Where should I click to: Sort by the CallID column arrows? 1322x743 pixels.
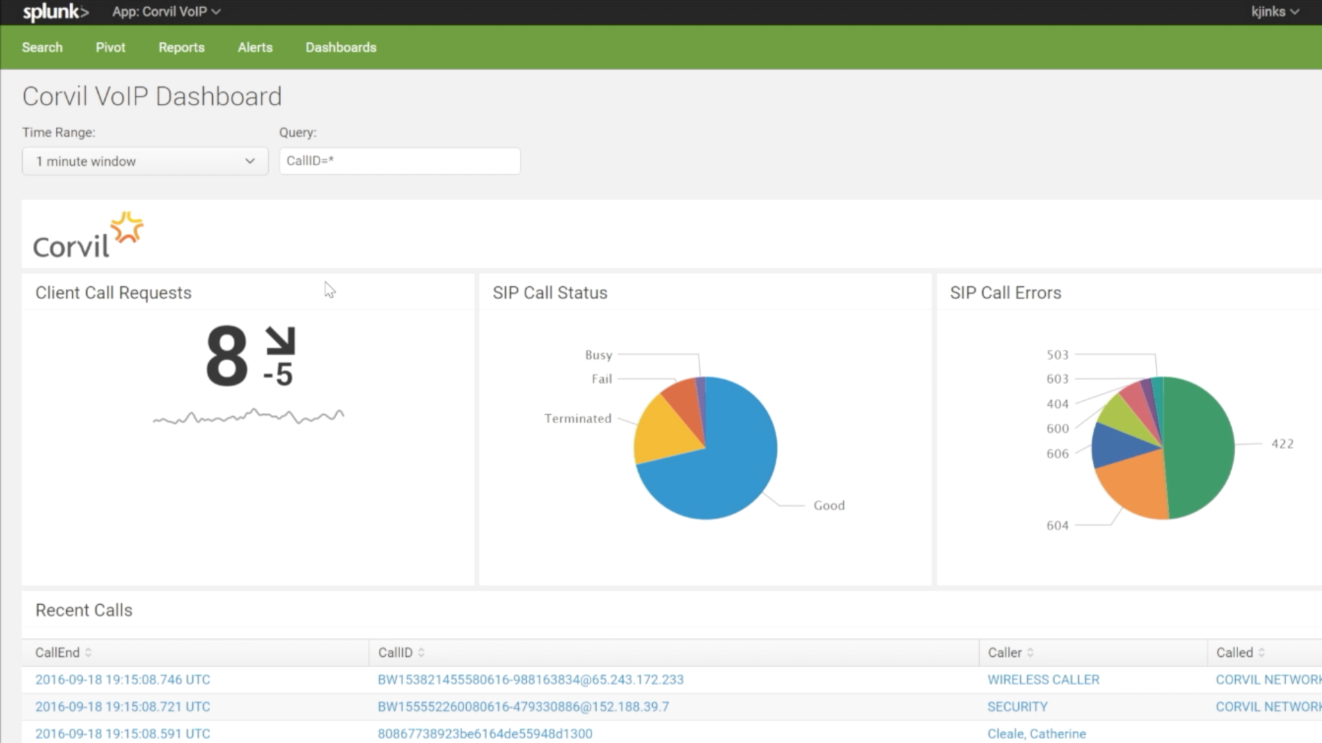(421, 652)
